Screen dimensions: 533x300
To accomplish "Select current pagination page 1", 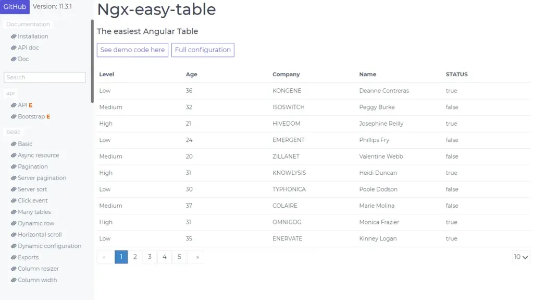I will (x=121, y=257).
